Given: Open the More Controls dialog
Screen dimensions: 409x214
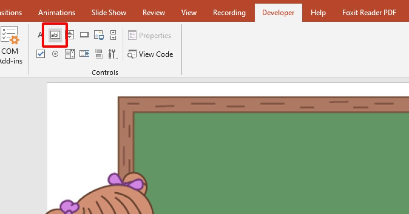Looking at the screenshot, I should [x=113, y=54].
